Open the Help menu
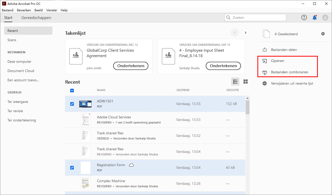This screenshot has width=332, height=195. pos(64,10)
